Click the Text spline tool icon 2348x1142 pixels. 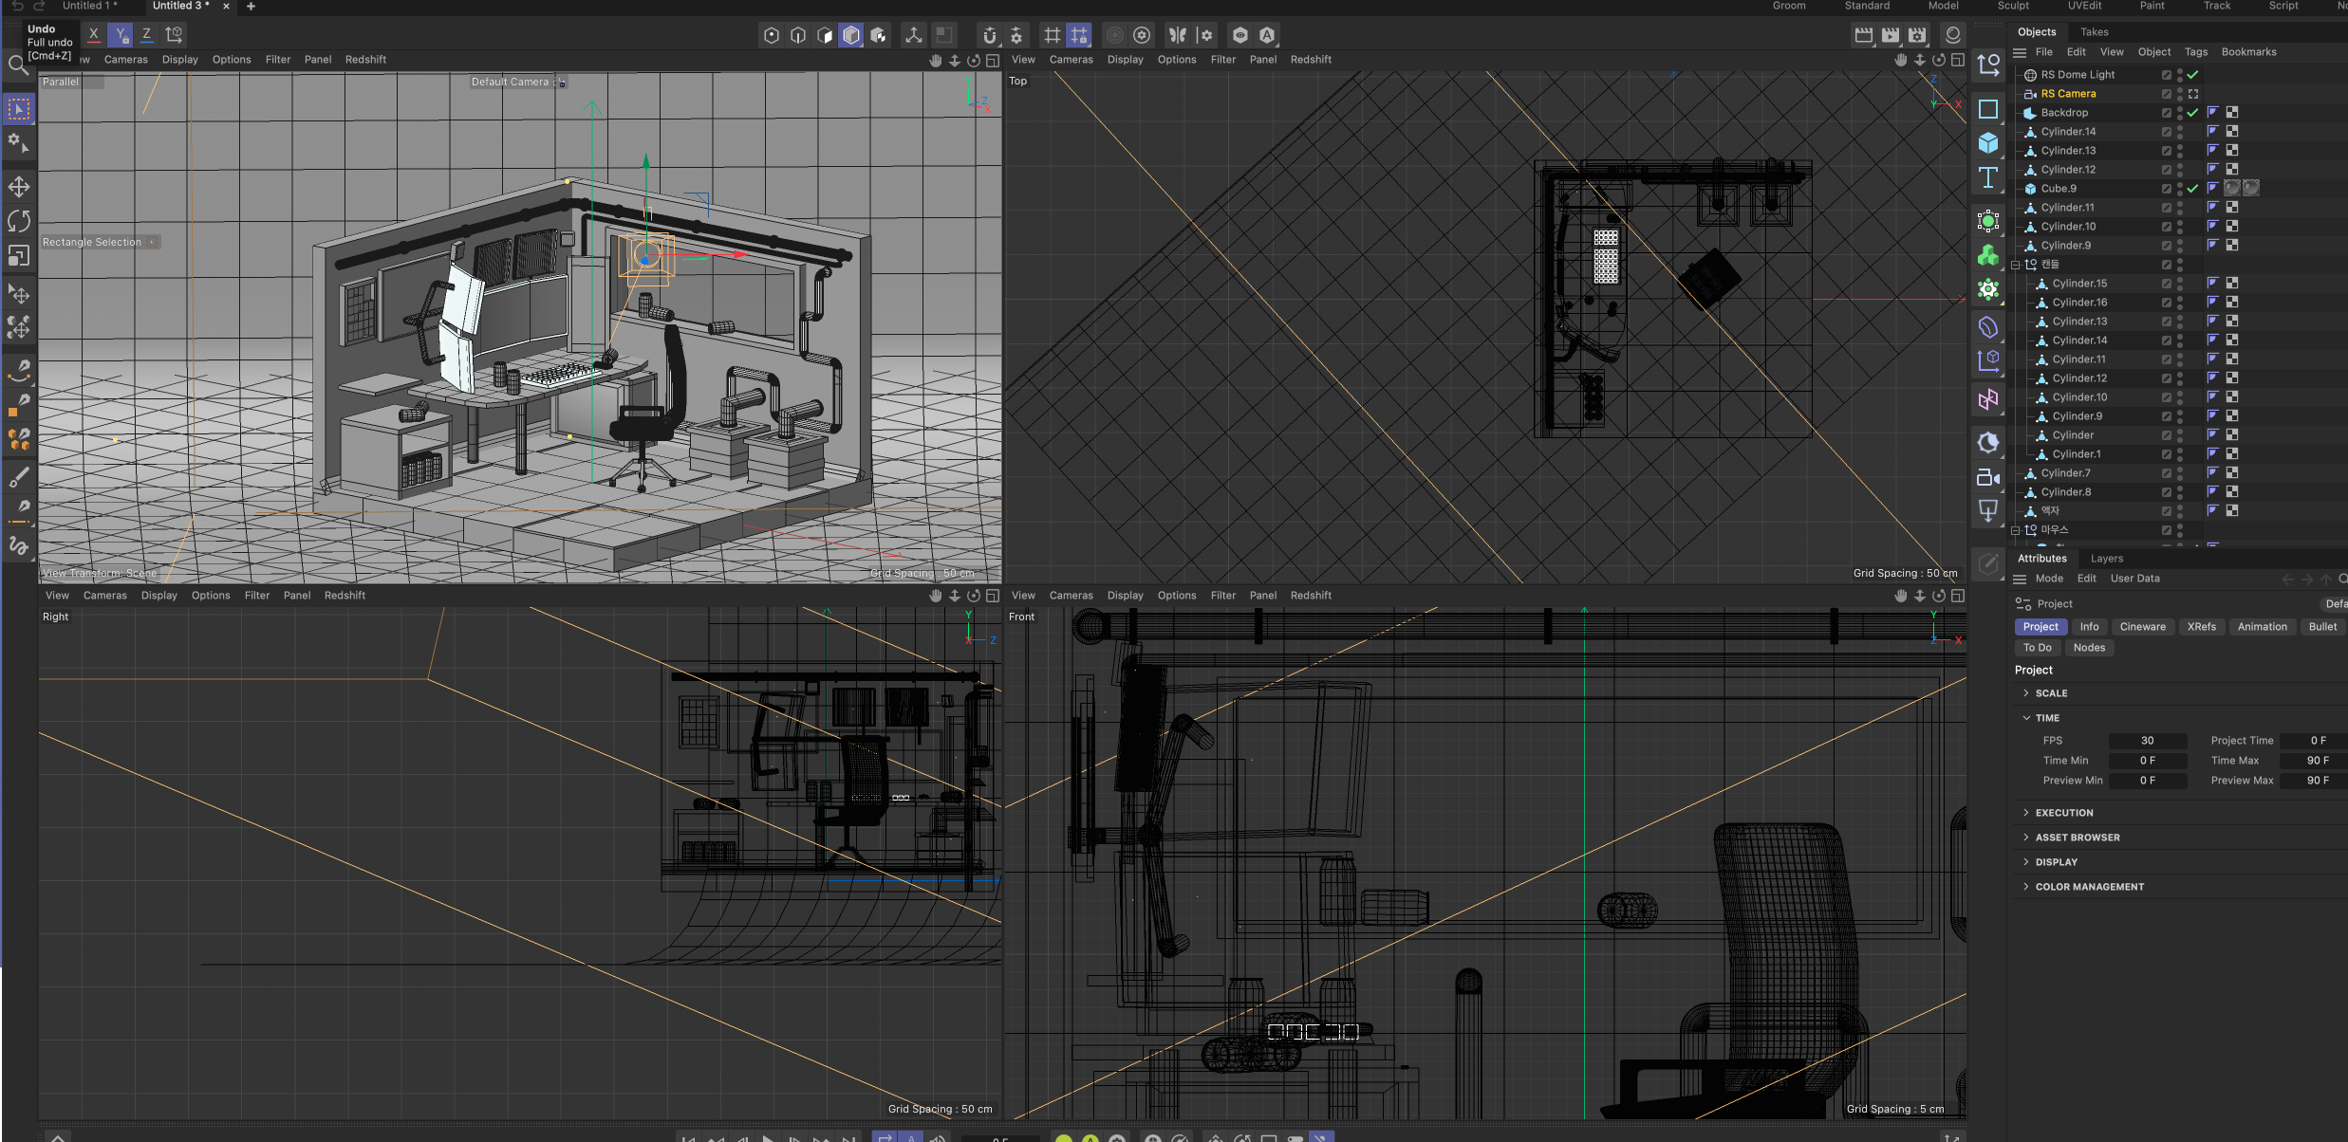(1988, 177)
